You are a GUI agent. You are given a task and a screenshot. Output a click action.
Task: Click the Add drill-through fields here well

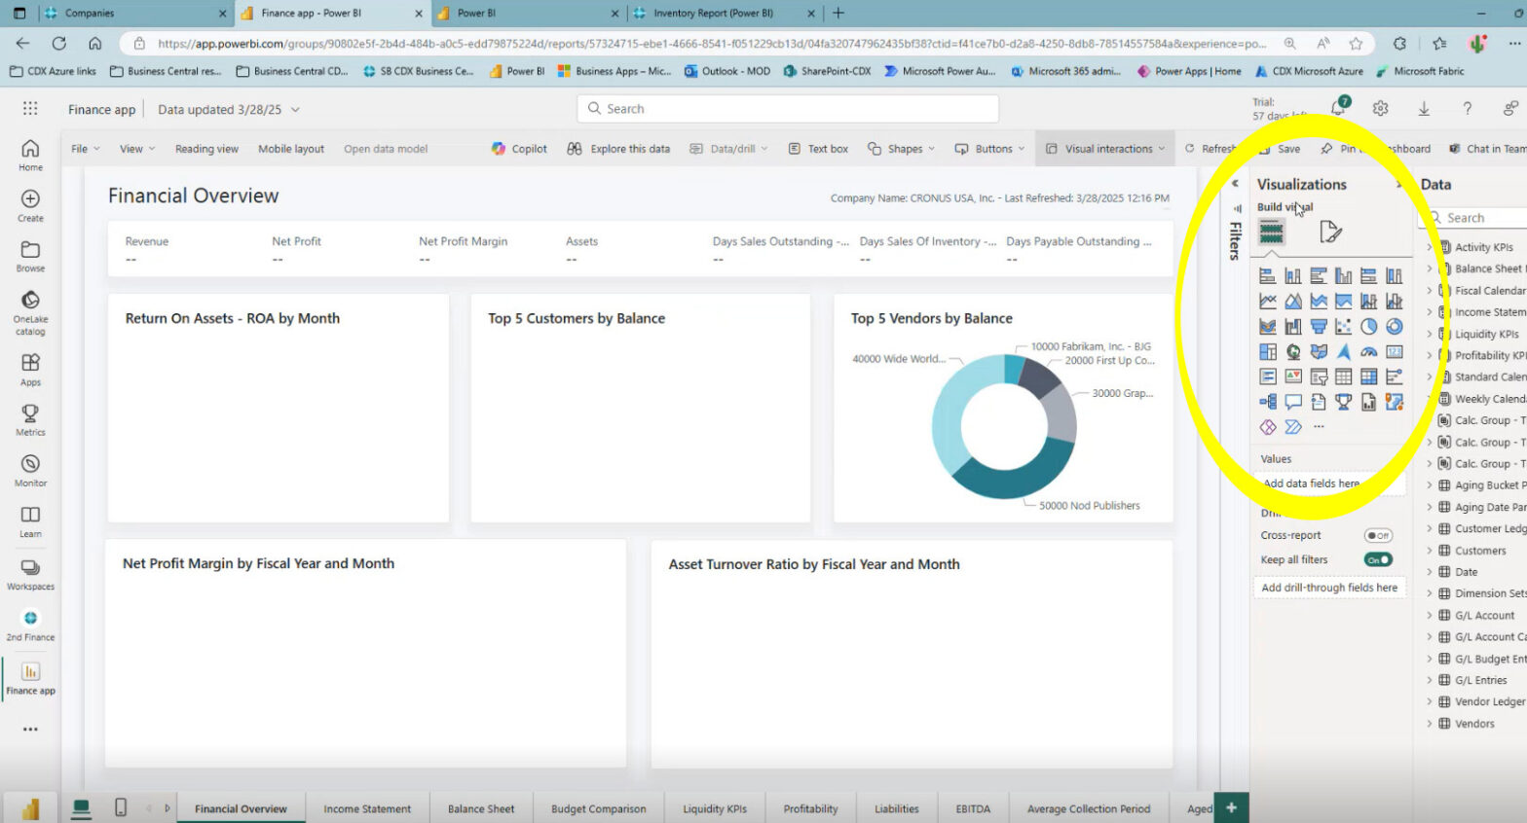click(x=1329, y=588)
